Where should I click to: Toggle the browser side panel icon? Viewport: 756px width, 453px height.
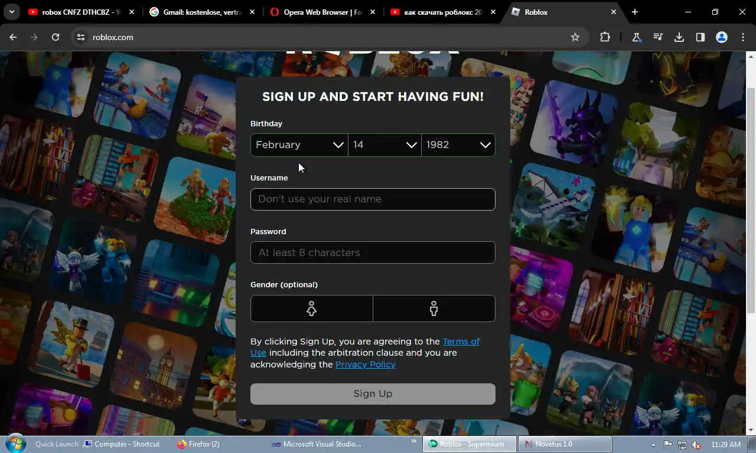click(x=700, y=37)
